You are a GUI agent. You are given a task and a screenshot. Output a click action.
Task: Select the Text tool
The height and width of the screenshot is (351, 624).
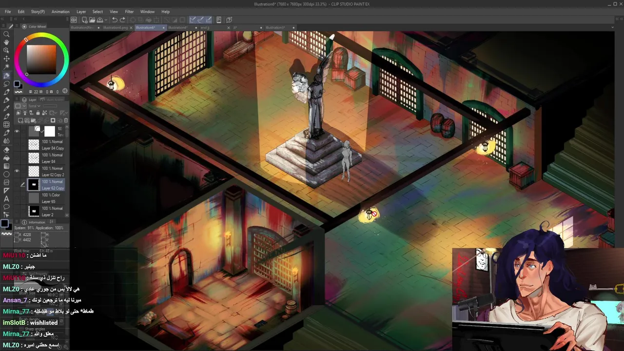coord(6,199)
